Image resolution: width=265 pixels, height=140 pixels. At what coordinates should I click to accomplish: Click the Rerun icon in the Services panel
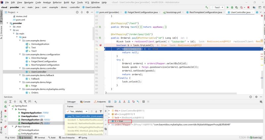tap(6, 102)
